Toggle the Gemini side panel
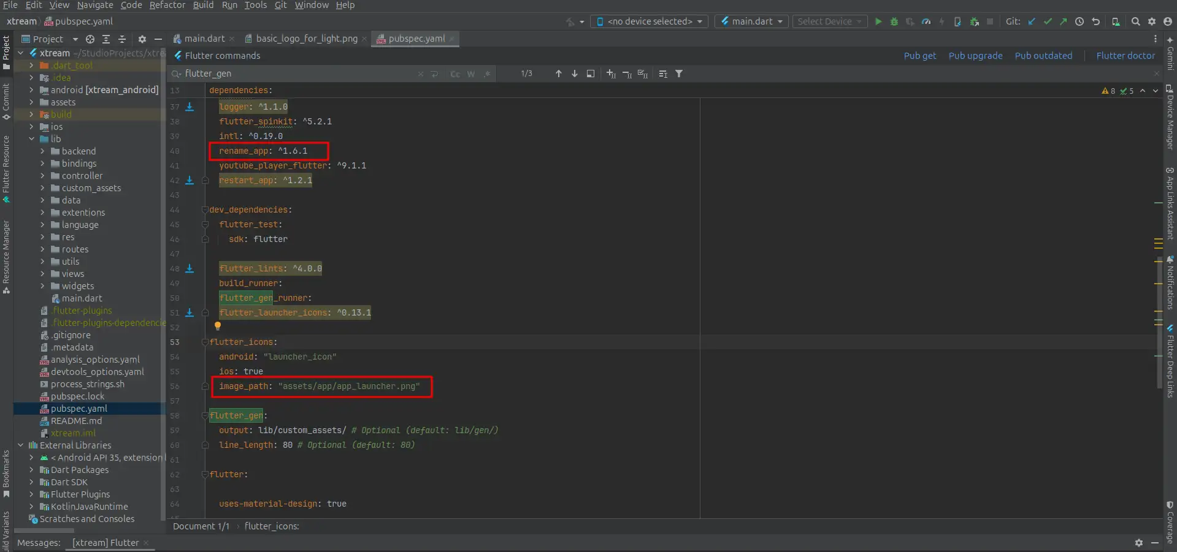1177x552 pixels. click(1170, 53)
